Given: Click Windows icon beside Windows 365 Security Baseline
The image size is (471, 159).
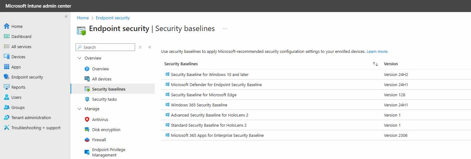Looking at the screenshot, I should click(167, 105).
